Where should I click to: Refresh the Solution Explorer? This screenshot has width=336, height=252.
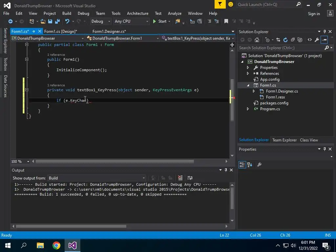285,40
